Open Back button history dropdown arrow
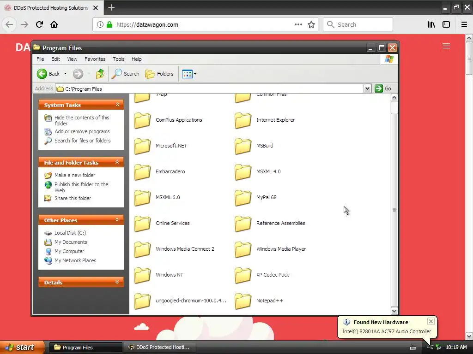Image resolution: width=473 pixels, height=354 pixels. tap(65, 74)
